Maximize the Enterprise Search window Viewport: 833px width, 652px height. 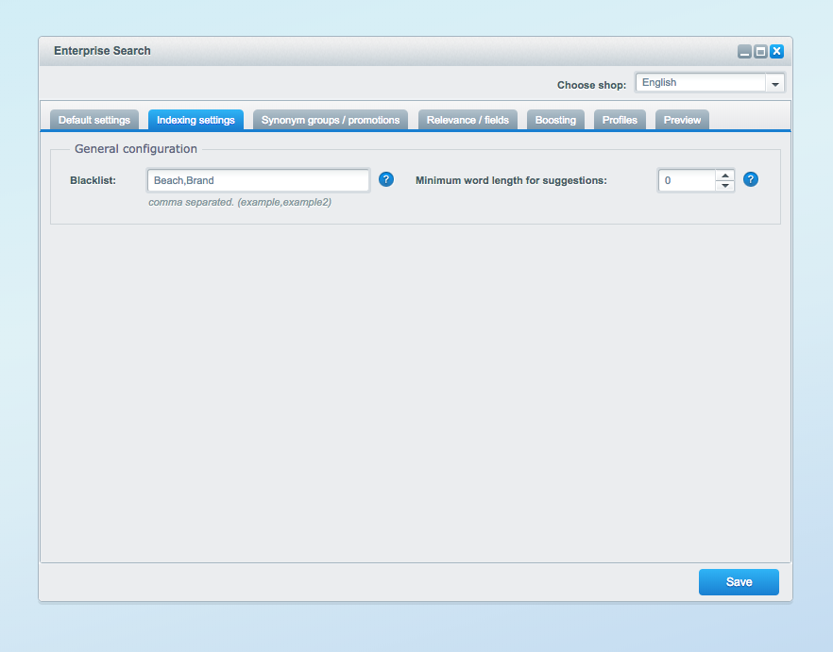pos(760,52)
